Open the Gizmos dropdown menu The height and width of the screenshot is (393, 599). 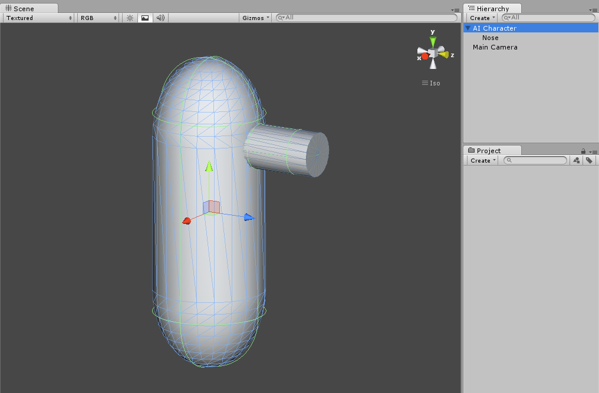pos(256,18)
